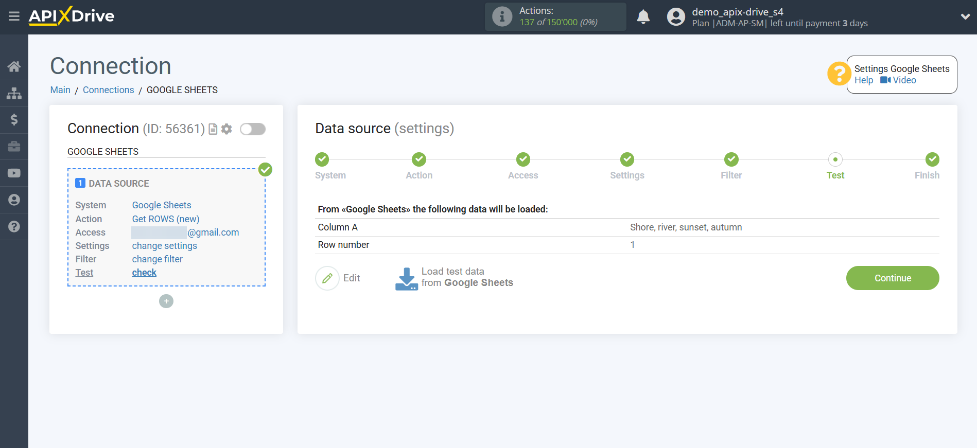The width and height of the screenshot is (977, 448).
Task: Expand the account dropdown chevron
Action: coord(965,16)
